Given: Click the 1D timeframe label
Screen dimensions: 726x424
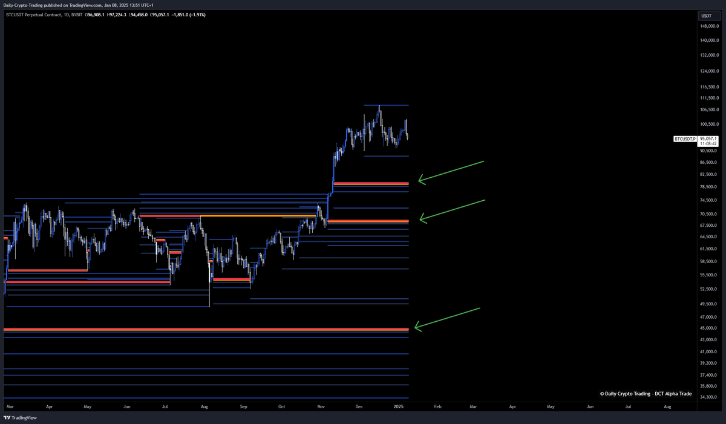Looking at the screenshot, I should [x=67, y=16].
